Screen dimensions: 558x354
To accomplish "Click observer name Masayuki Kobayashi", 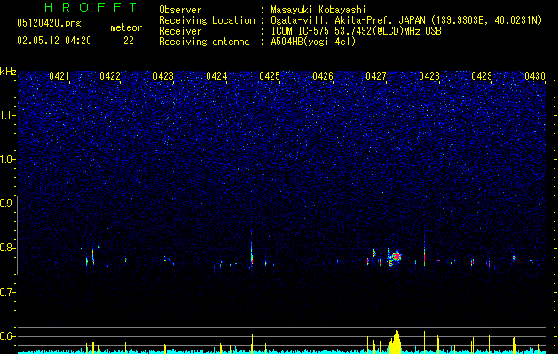I will [x=318, y=10].
